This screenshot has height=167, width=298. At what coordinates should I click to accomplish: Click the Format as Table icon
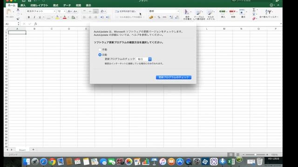click(x=198, y=13)
